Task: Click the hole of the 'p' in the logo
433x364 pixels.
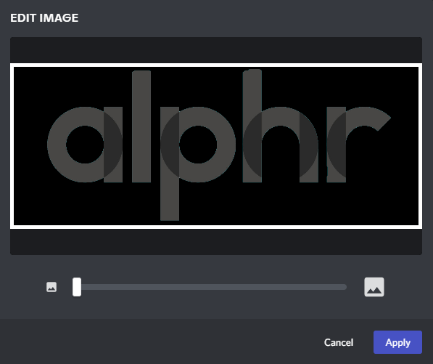Action: [198, 145]
